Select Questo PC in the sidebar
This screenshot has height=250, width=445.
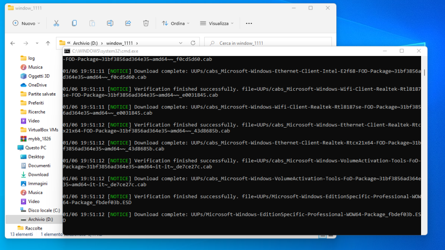[x=35, y=148]
